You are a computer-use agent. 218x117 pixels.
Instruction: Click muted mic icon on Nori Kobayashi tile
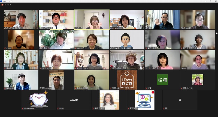tap(23, 108)
